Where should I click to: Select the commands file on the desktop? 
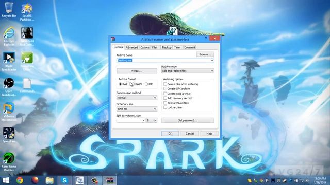click(x=27, y=85)
